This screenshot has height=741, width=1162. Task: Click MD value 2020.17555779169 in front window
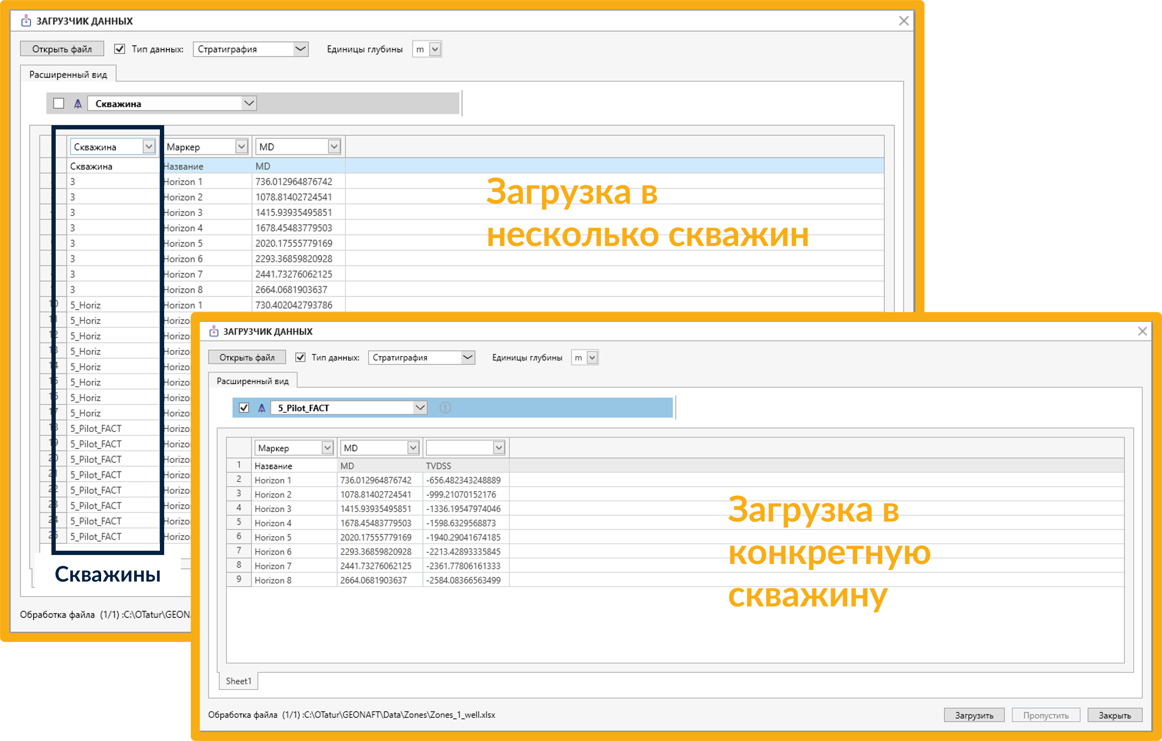pyautogui.click(x=380, y=537)
